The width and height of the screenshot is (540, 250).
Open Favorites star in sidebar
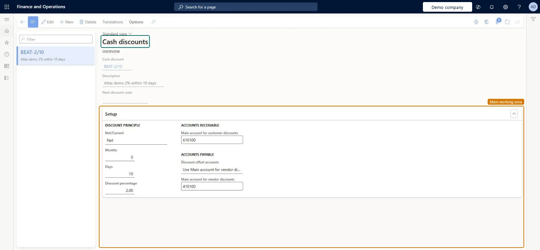(x=7, y=43)
